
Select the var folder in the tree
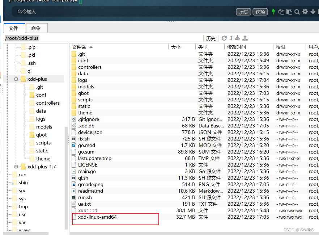click(22, 223)
